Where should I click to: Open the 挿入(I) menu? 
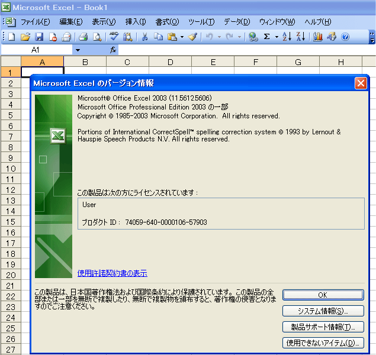coord(136,22)
